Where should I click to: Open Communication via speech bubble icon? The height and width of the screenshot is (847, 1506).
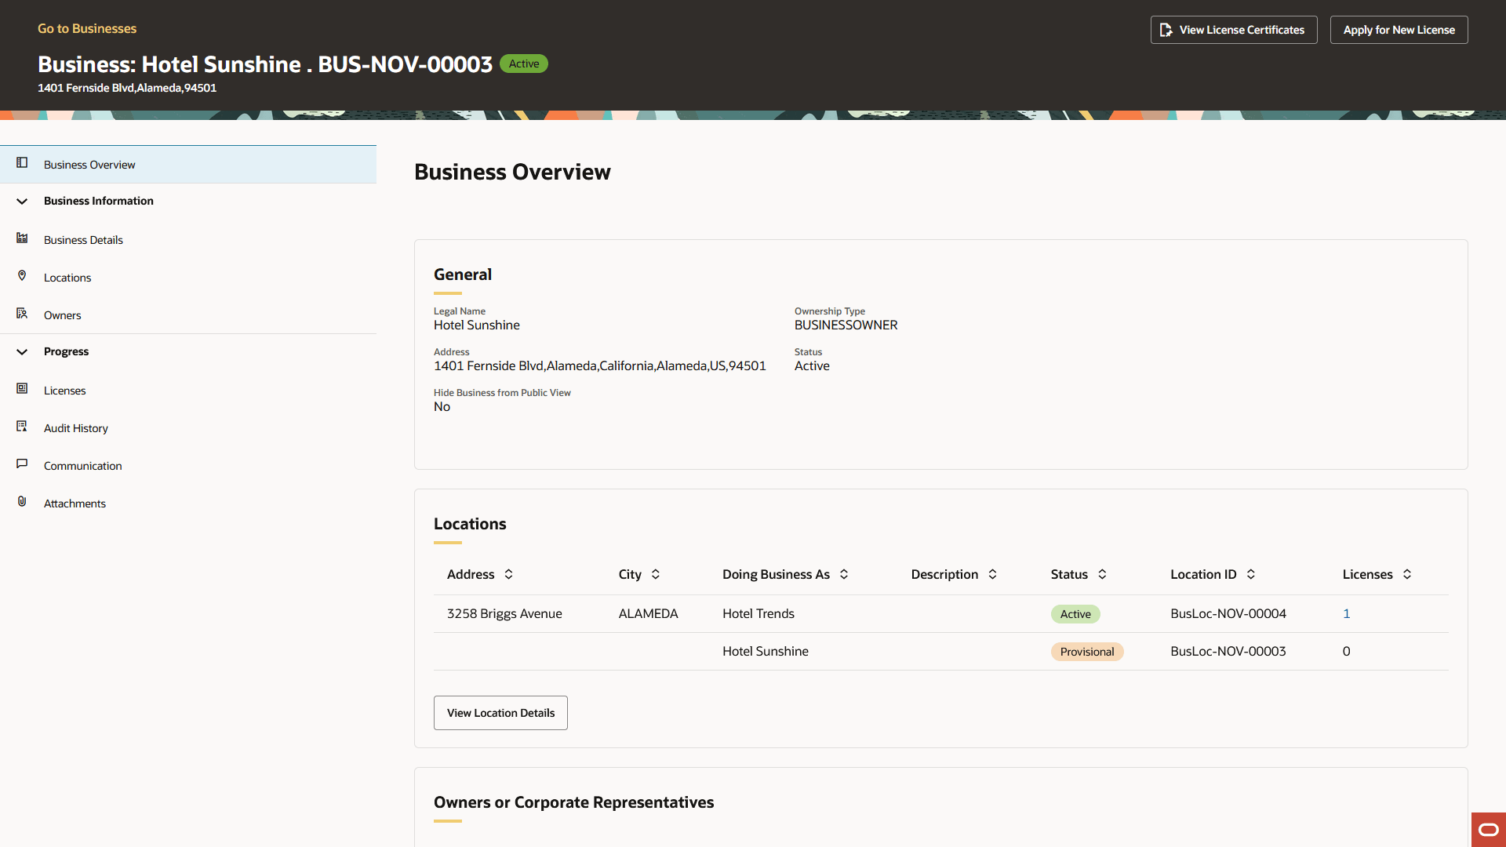[21, 464]
